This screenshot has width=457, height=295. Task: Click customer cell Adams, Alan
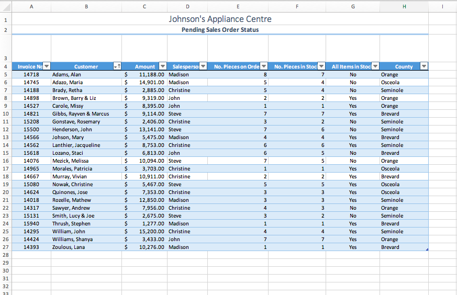(x=86, y=75)
